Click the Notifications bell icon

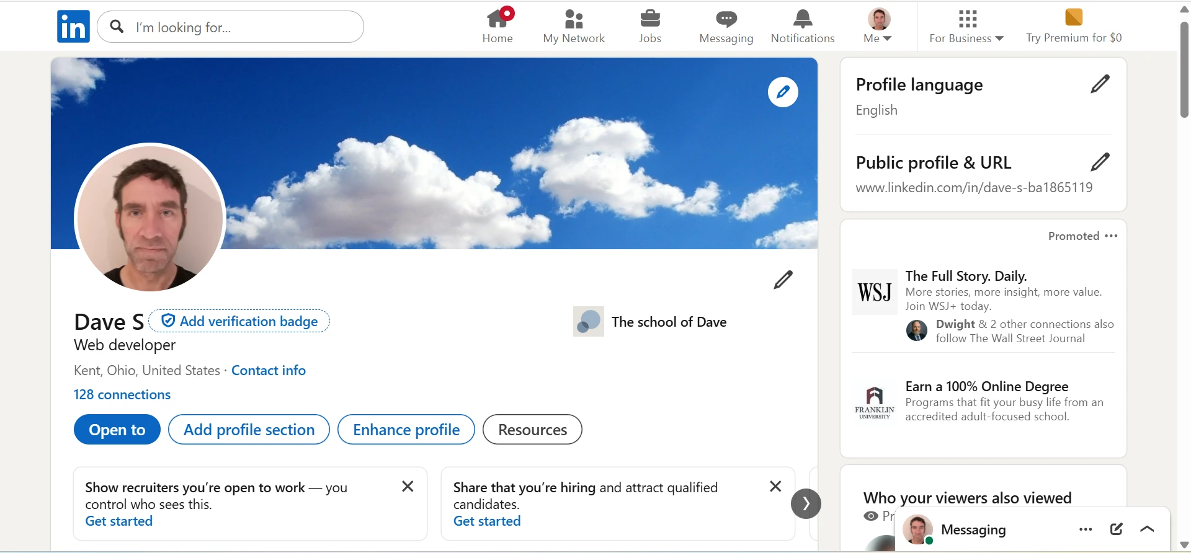803,19
